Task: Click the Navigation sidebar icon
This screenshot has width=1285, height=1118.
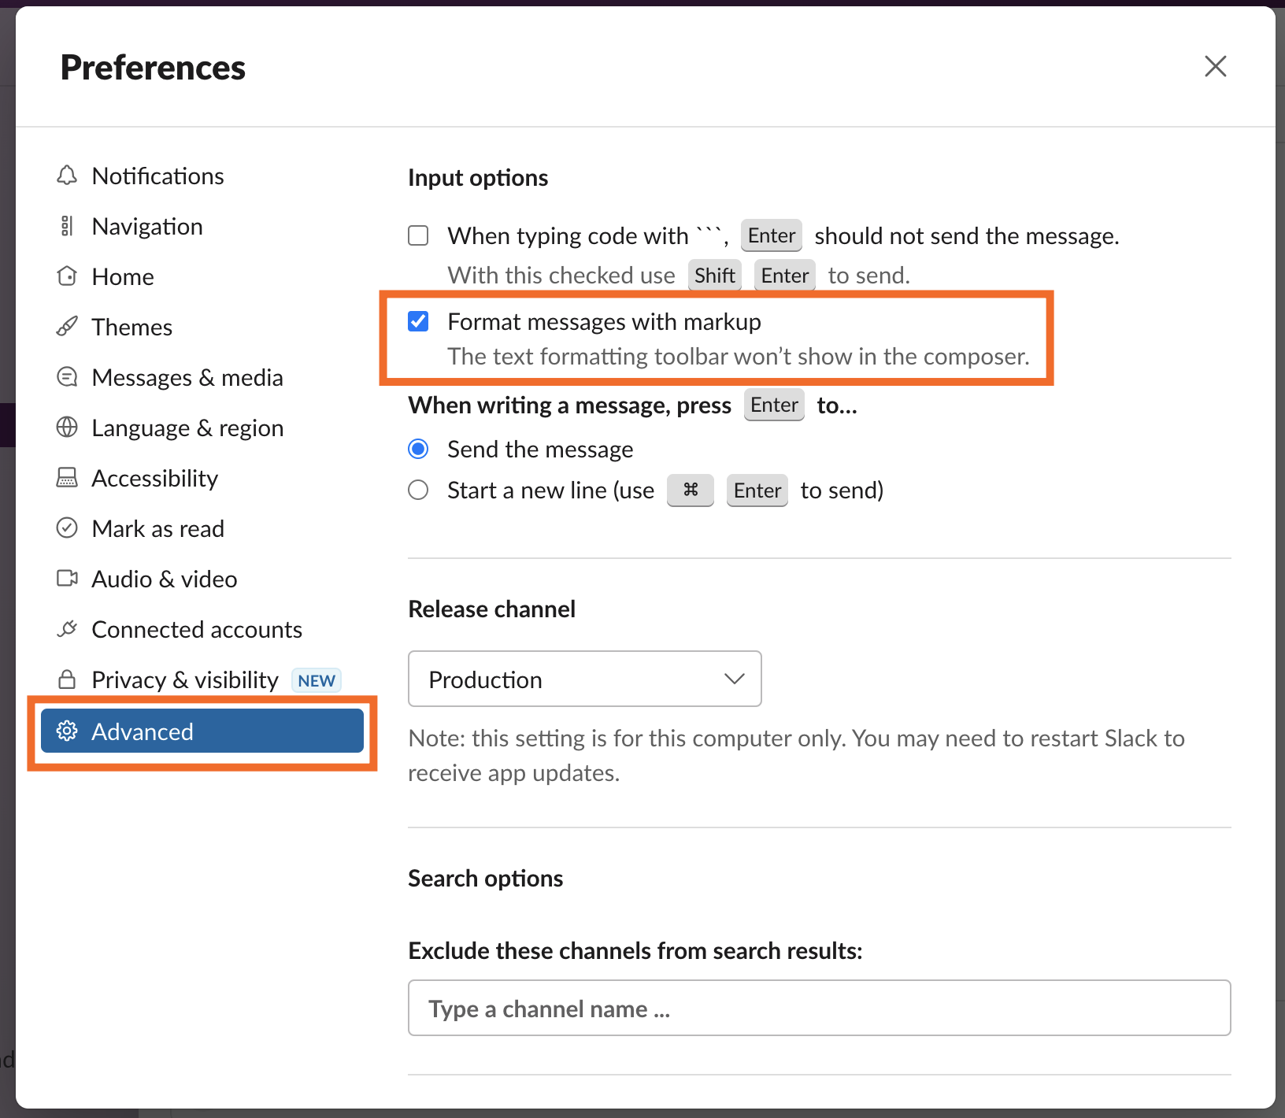Action: 67,226
